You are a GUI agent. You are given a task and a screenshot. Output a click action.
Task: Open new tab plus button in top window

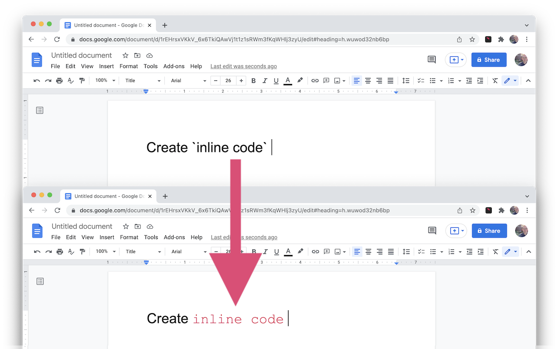[164, 25]
